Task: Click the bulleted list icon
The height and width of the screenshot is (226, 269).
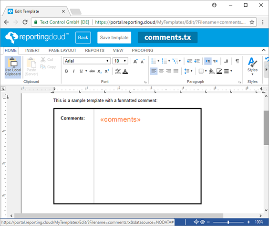Action: point(154,61)
